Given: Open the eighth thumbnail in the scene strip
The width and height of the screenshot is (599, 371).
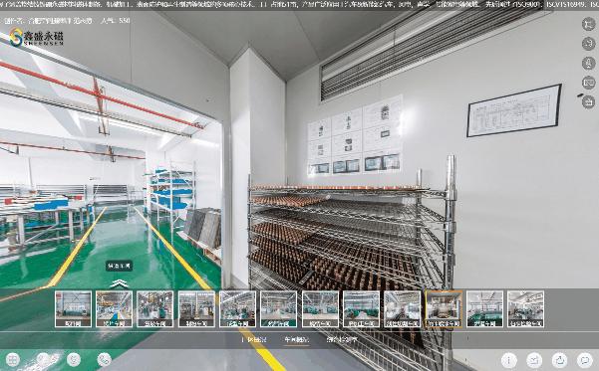Looking at the screenshot, I should tap(361, 309).
